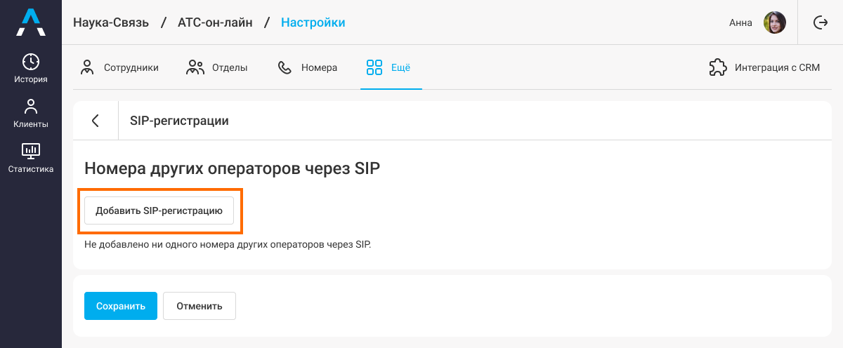Click the Номера phone handset icon
The width and height of the screenshot is (843, 348).
pyautogui.click(x=285, y=67)
